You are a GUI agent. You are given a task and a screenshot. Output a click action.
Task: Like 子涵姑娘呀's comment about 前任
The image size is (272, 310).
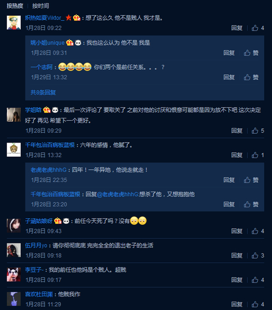pyautogui.click(x=257, y=231)
